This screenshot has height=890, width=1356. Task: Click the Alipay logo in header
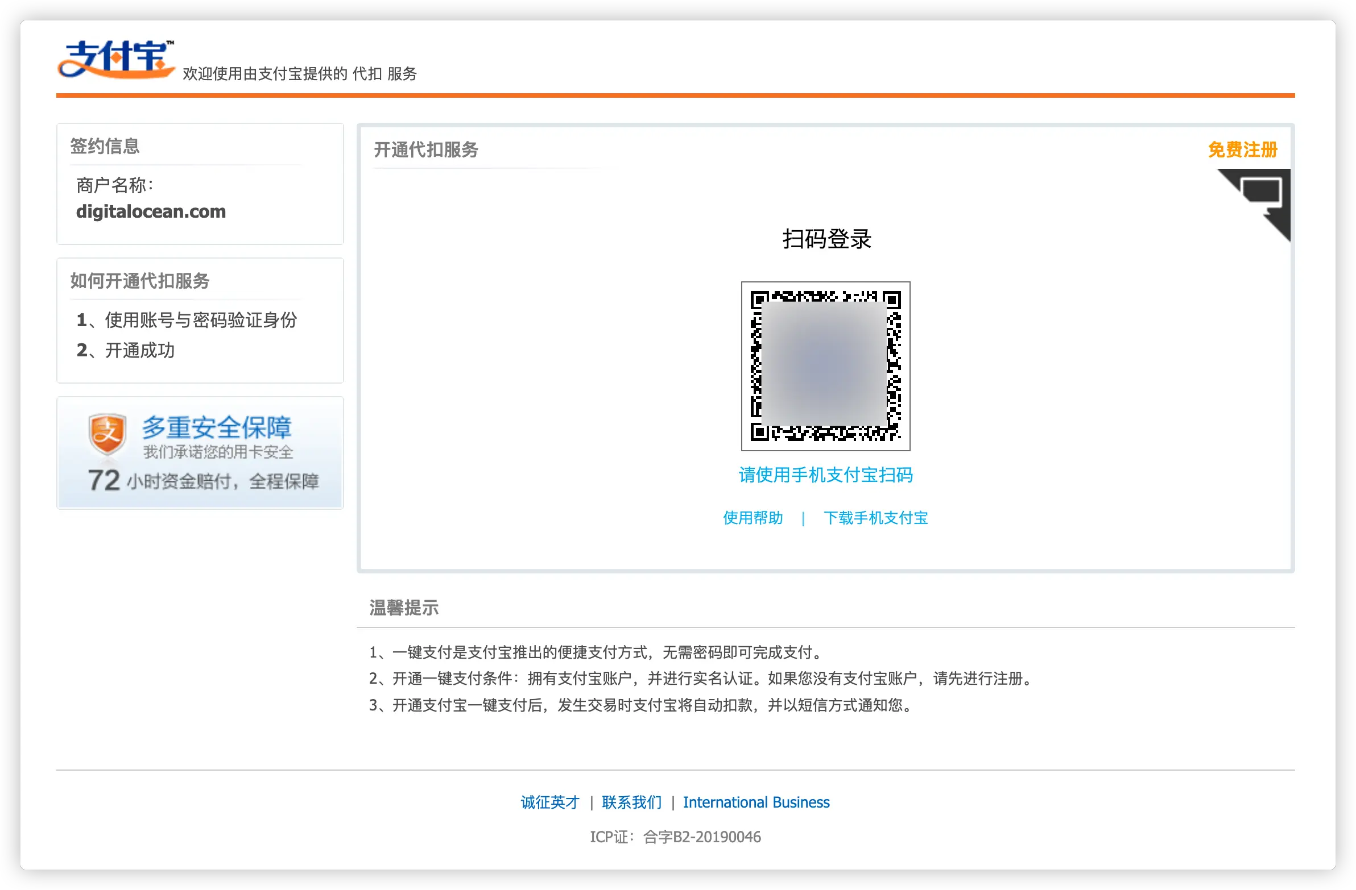click(x=116, y=59)
